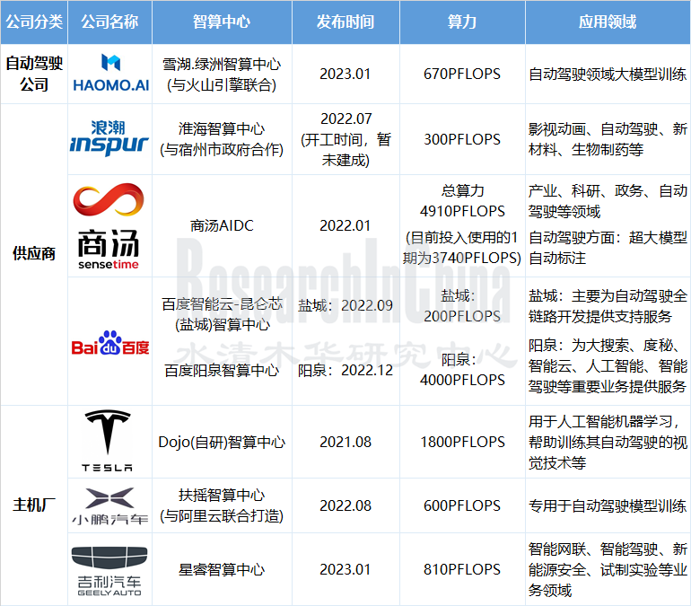Click the 600PFLOPS cell
The width and height of the screenshot is (691, 606).
pos(462,505)
